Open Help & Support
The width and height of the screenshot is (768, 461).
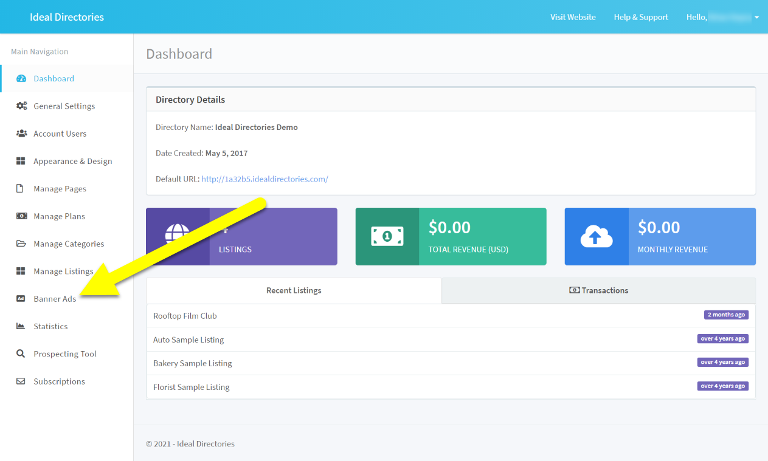[x=641, y=17]
